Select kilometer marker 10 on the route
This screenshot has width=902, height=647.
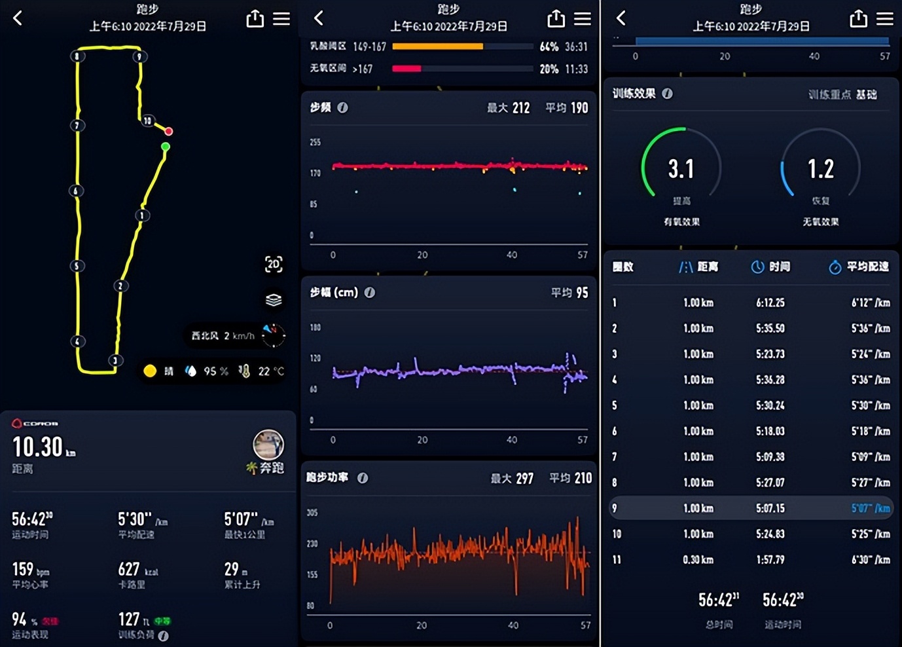(x=148, y=120)
